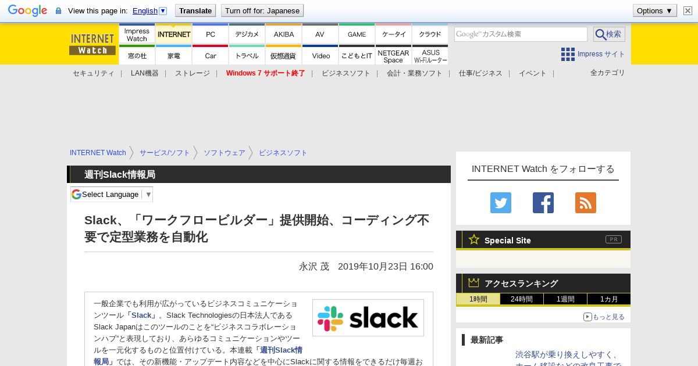
Task: Select the 1時間 ranking tab
Action: click(x=478, y=299)
